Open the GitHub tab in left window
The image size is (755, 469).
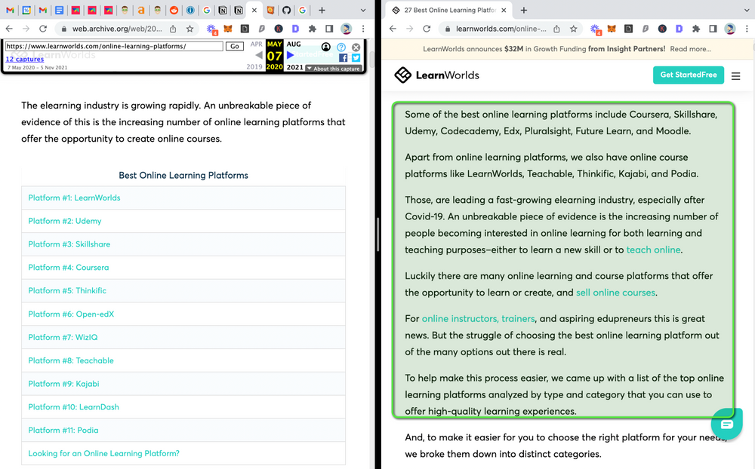pyautogui.click(x=286, y=11)
